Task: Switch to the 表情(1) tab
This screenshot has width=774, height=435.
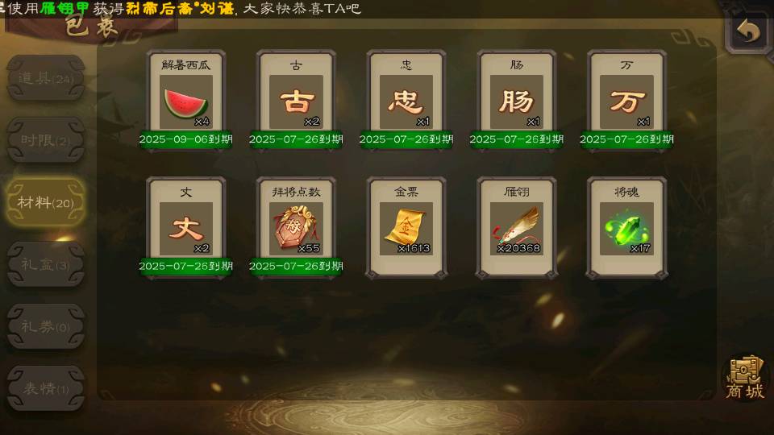Action: [45, 388]
